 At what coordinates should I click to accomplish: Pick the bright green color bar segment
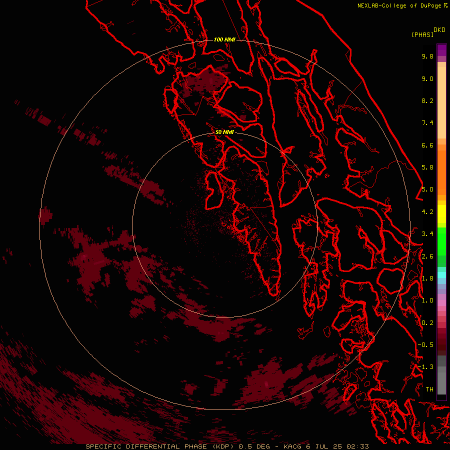pos(441,241)
